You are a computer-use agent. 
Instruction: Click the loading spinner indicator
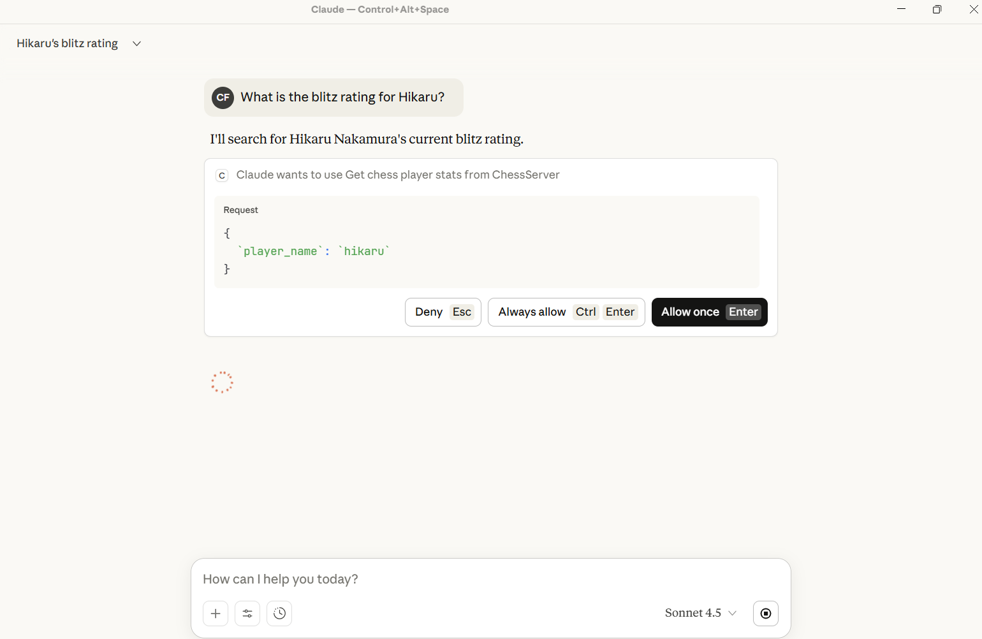221,382
